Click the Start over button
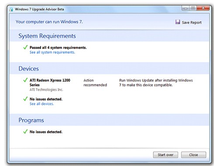214x166 pixels. pos(166,155)
